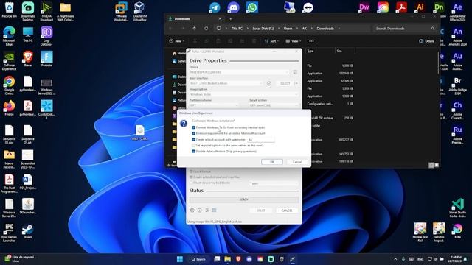Open Visual Studio Code desktop icon
This screenshot has width=472, height=265.
click(x=457, y=208)
